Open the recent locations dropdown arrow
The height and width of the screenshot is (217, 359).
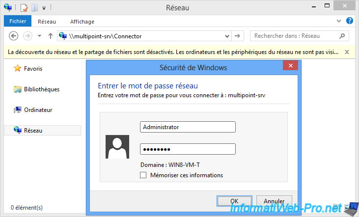[x=39, y=36]
